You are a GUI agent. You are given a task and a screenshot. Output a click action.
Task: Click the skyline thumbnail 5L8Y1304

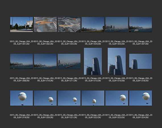(x=93, y=25)
